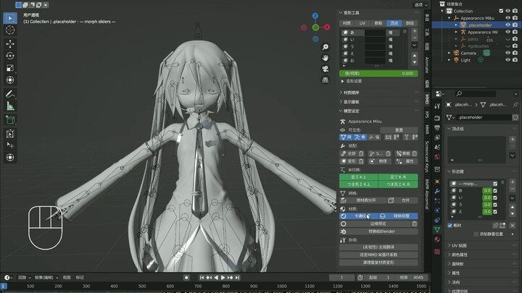Click the red X axis gizmo
This screenshot has height=293, width=522.
point(327,27)
